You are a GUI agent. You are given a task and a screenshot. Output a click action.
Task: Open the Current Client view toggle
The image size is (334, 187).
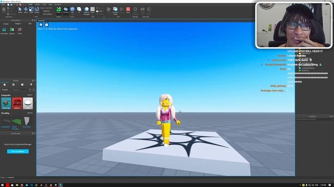point(115,10)
